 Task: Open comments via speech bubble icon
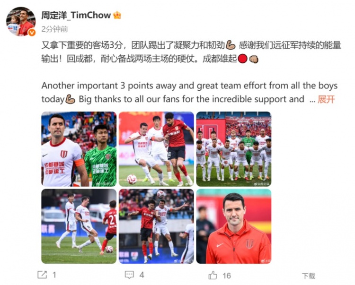pos(129,275)
